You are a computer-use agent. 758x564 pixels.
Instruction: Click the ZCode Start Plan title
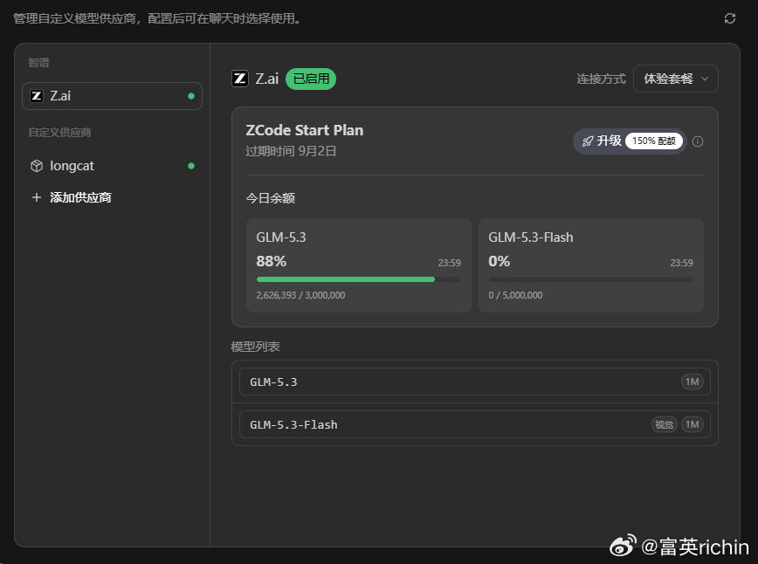[305, 130]
